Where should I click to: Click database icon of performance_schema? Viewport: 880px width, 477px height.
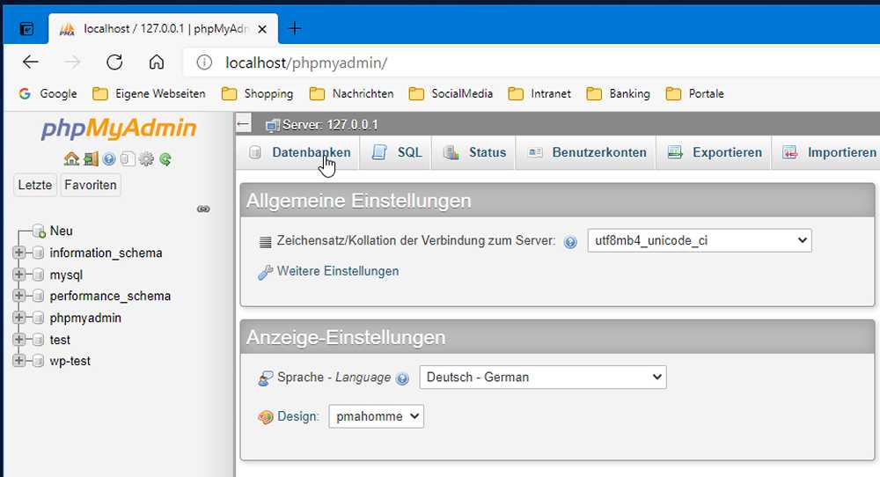click(x=38, y=296)
